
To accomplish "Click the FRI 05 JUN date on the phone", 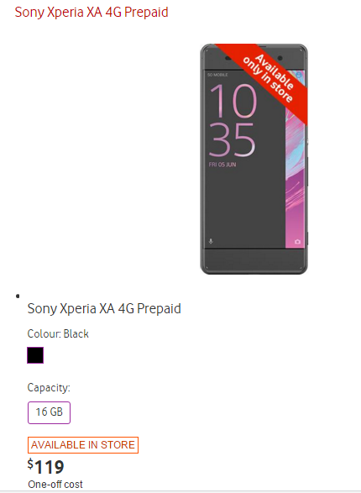I will pyautogui.click(x=222, y=165).
